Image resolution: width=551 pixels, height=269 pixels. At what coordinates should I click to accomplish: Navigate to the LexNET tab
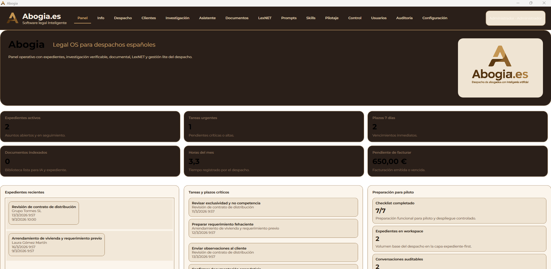click(264, 18)
